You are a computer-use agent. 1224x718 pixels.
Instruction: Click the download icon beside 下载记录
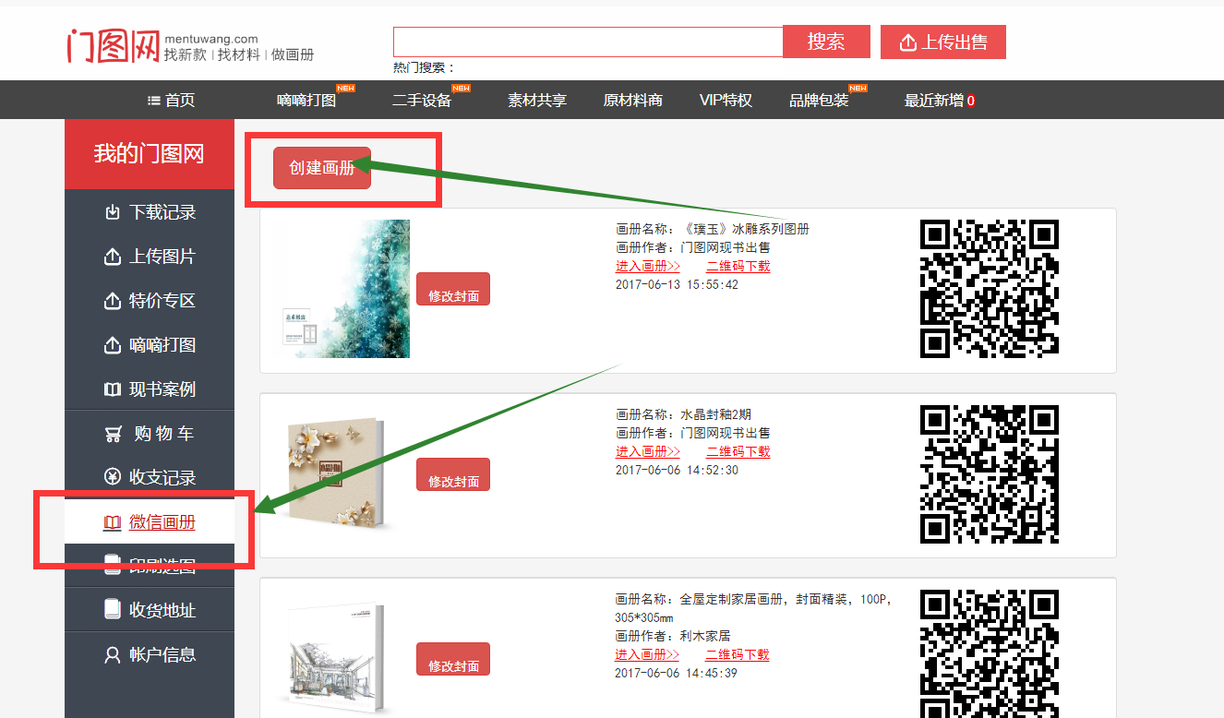tap(113, 212)
